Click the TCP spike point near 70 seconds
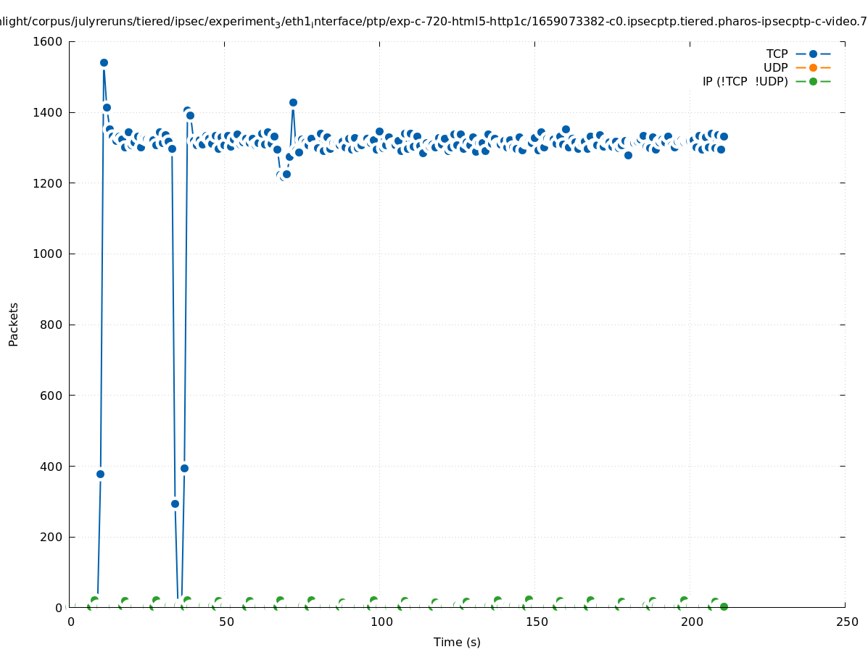The image size is (868, 652). (x=293, y=103)
